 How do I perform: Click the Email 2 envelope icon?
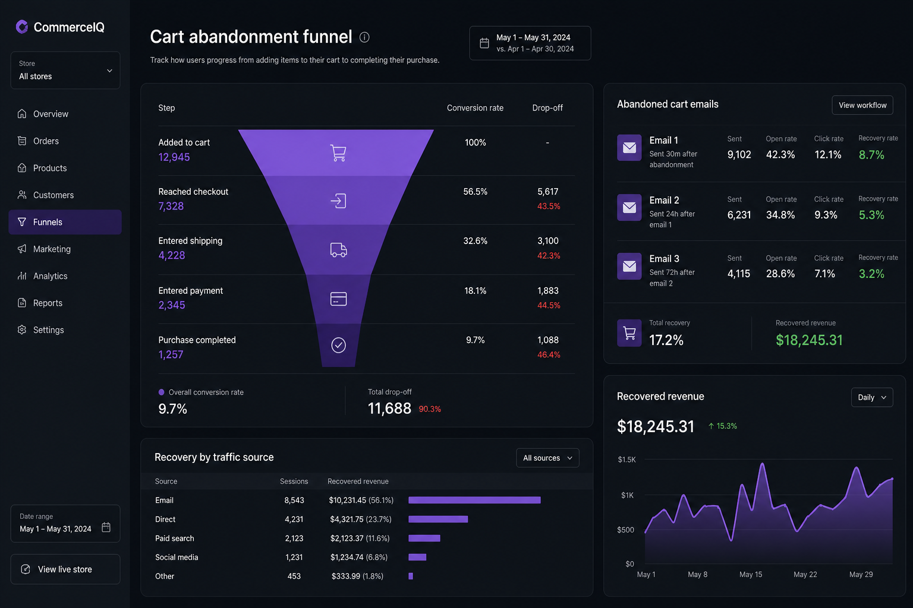(x=629, y=208)
